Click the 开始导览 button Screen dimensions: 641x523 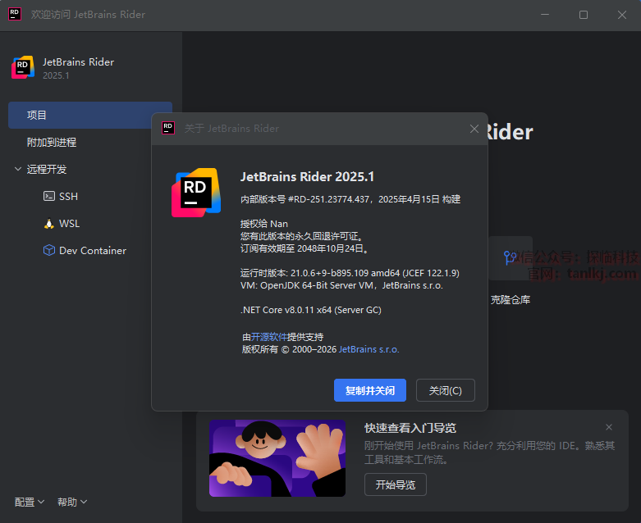[x=396, y=484]
